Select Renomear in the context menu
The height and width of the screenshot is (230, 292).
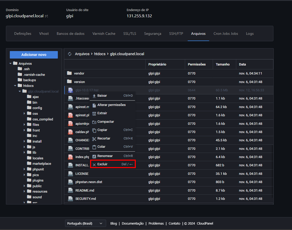coord(105,156)
